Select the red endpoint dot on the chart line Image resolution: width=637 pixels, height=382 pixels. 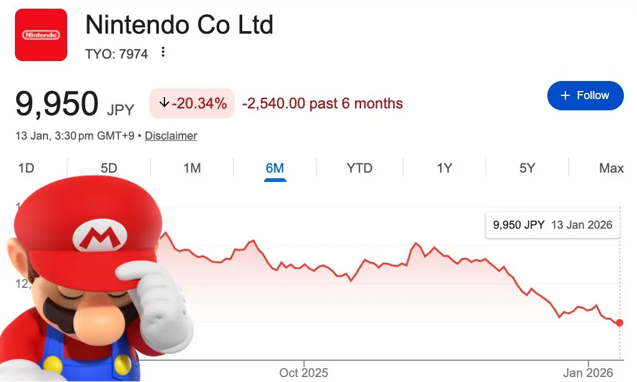[x=618, y=323]
